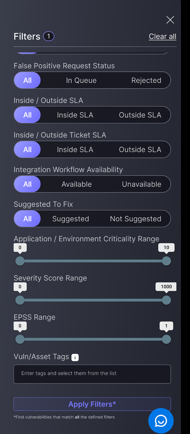Screen dimensions: 190x434
Task: Open the Vuln/Asset Tags info tooltip
Action: click(75, 357)
